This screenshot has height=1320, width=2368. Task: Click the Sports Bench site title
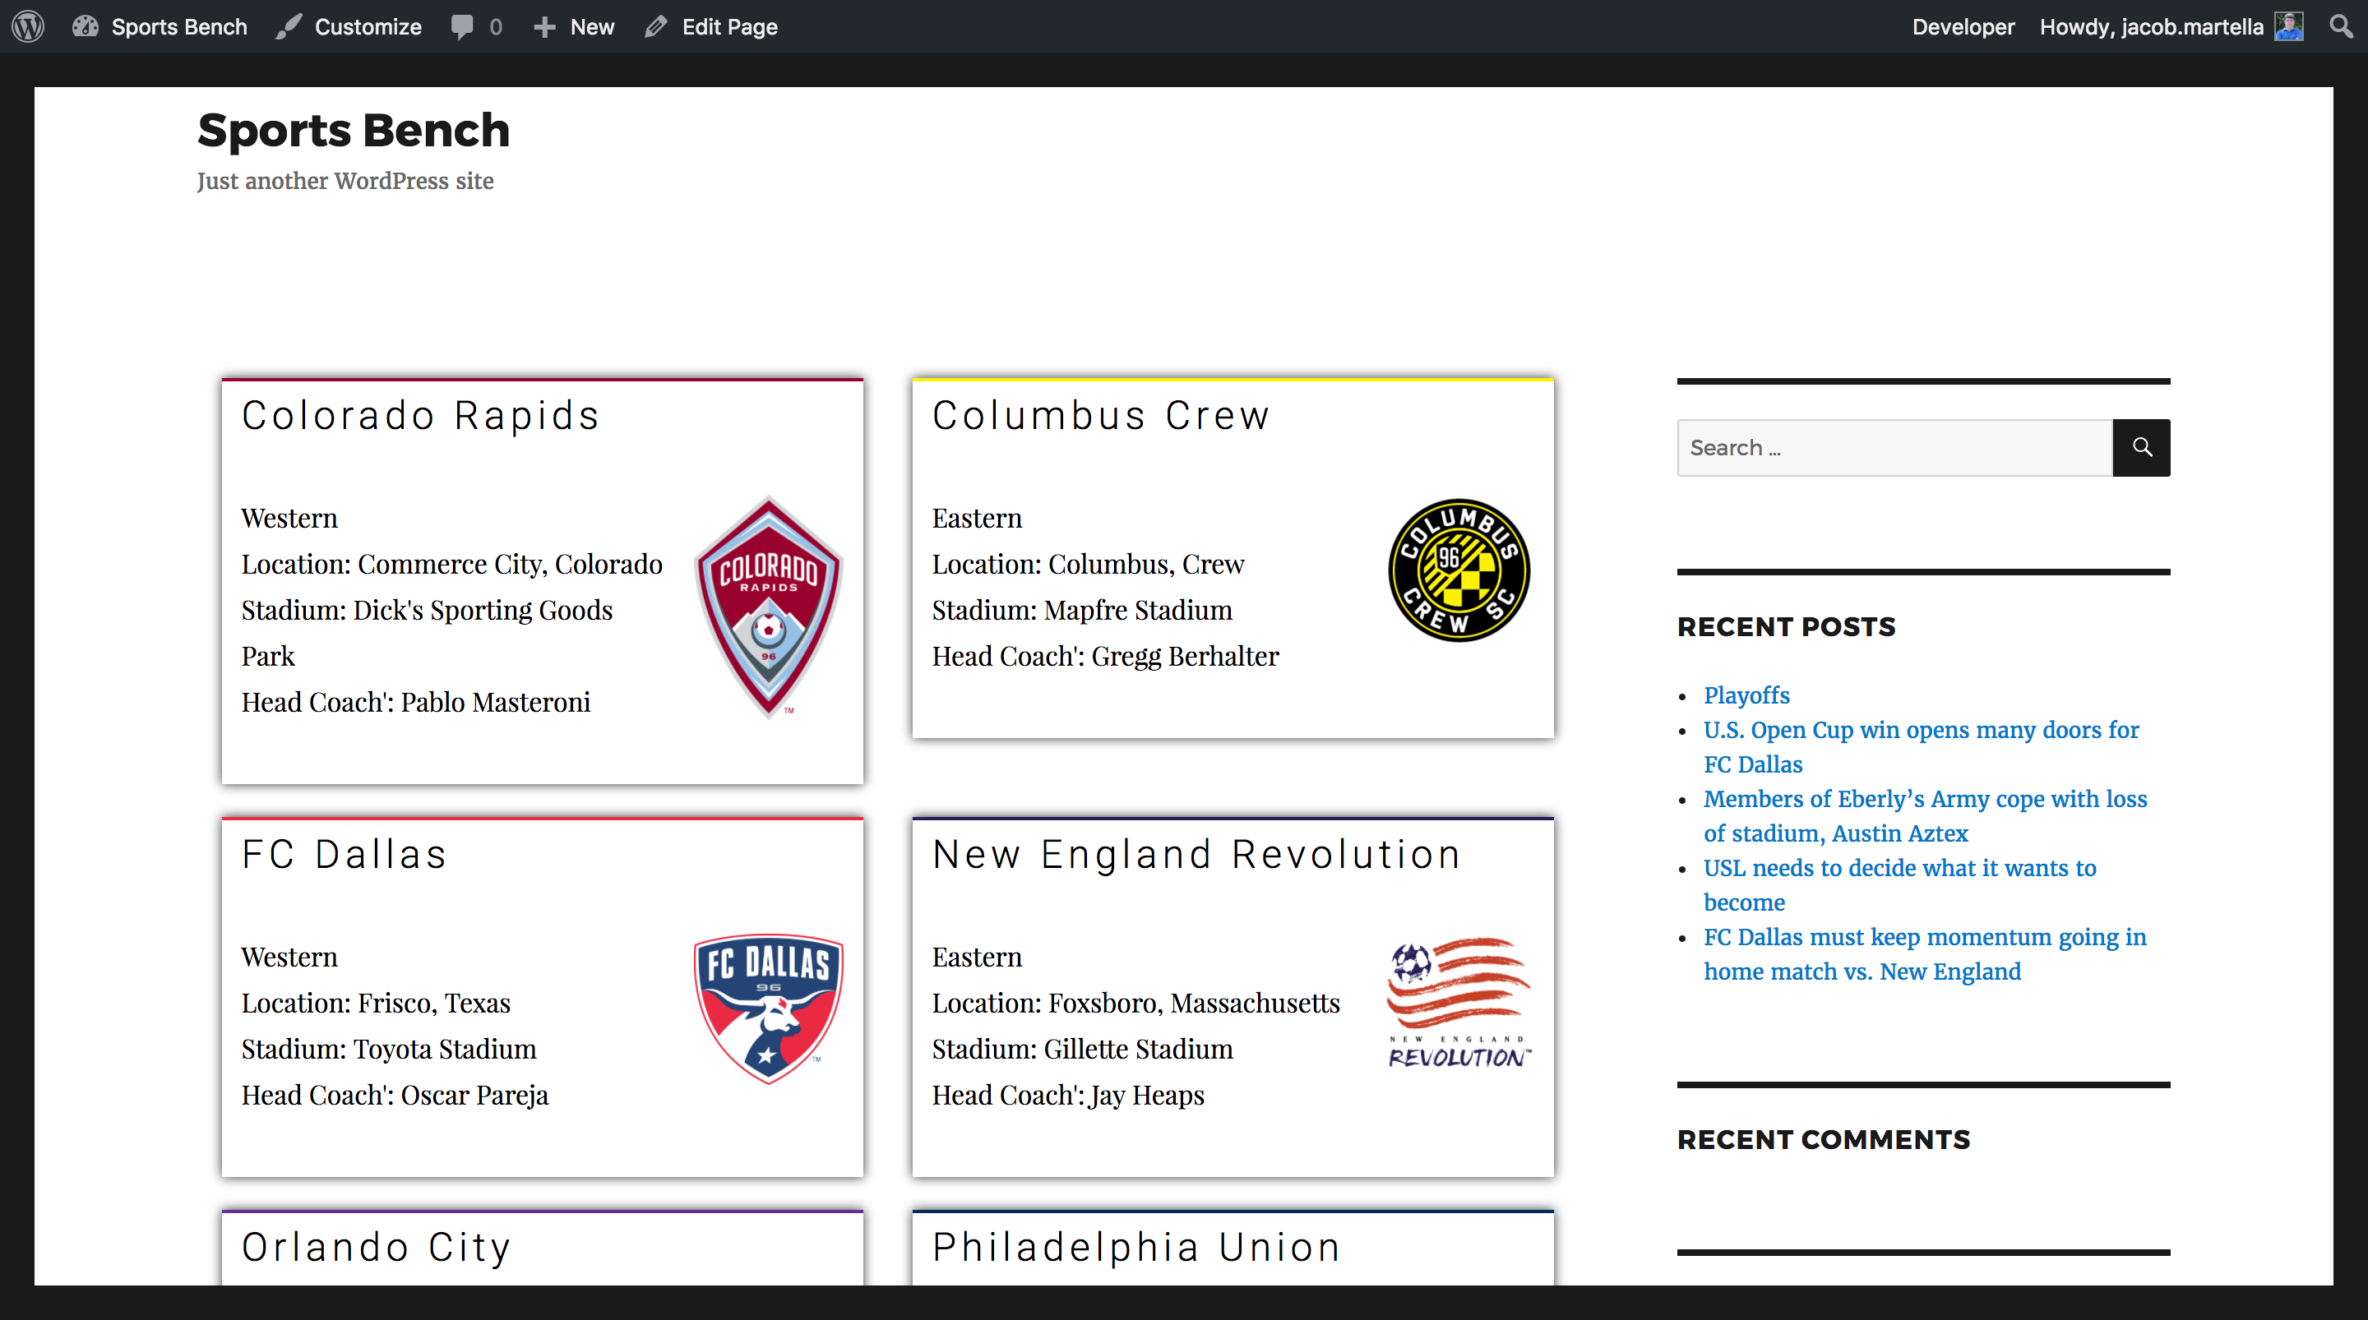(354, 131)
